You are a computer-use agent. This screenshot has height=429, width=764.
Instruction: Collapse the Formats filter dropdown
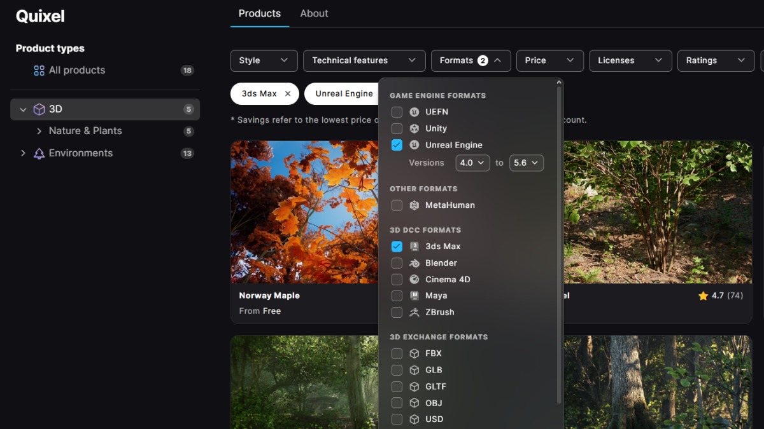point(471,60)
